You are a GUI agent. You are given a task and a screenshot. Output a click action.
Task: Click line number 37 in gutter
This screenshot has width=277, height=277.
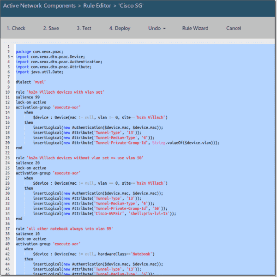point(7,229)
